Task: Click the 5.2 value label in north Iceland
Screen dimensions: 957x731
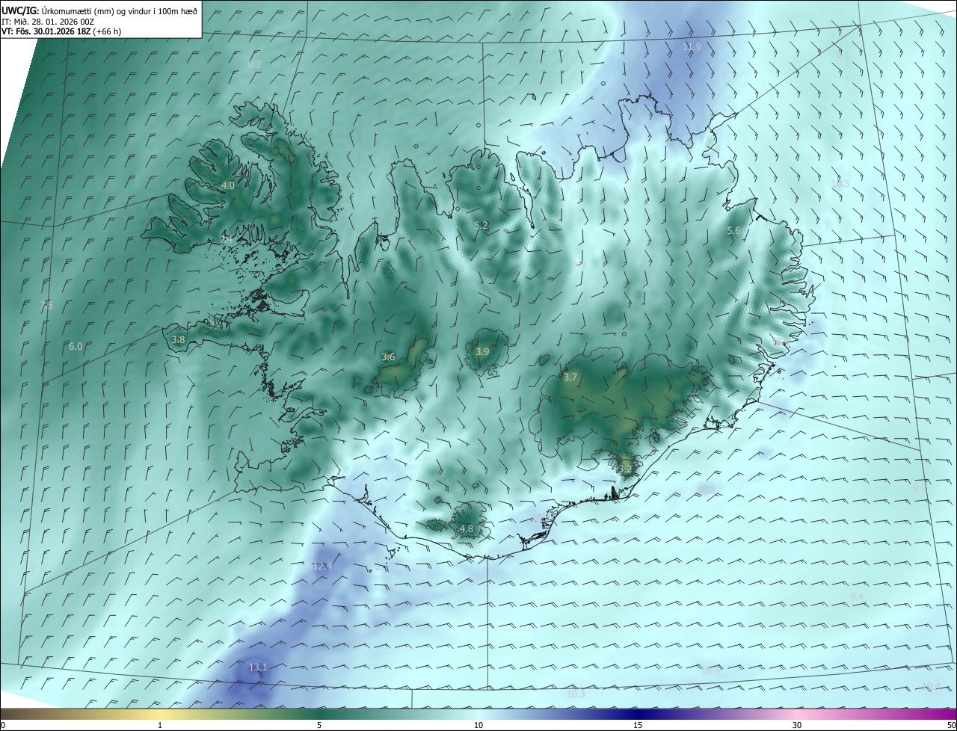Action: point(481,226)
